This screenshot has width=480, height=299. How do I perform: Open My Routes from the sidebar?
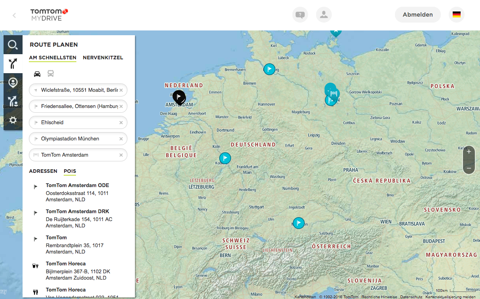pyautogui.click(x=13, y=102)
